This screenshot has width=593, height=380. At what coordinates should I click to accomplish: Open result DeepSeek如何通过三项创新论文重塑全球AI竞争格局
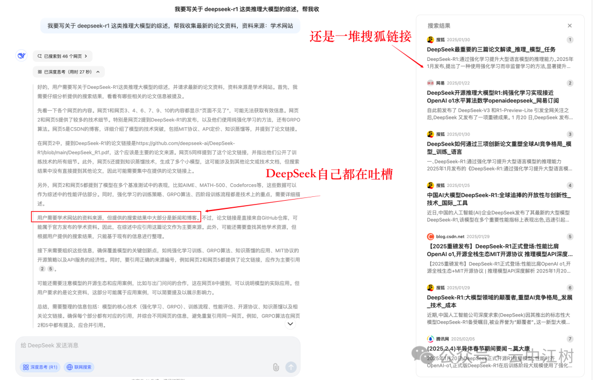click(499, 148)
